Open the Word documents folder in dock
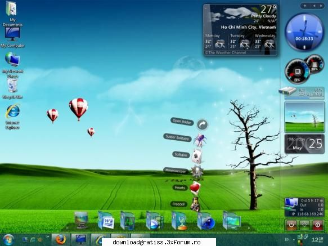This screenshot has width=328, height=246. pyautogui.click(x=106, y=220)
